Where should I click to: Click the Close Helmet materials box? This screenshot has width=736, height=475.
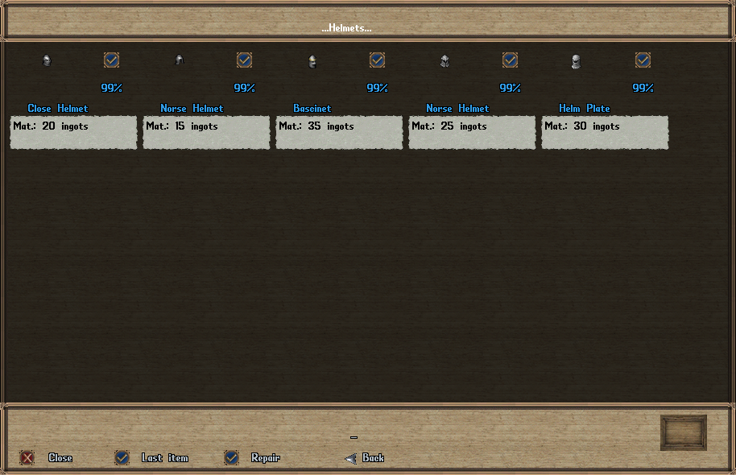74,133
